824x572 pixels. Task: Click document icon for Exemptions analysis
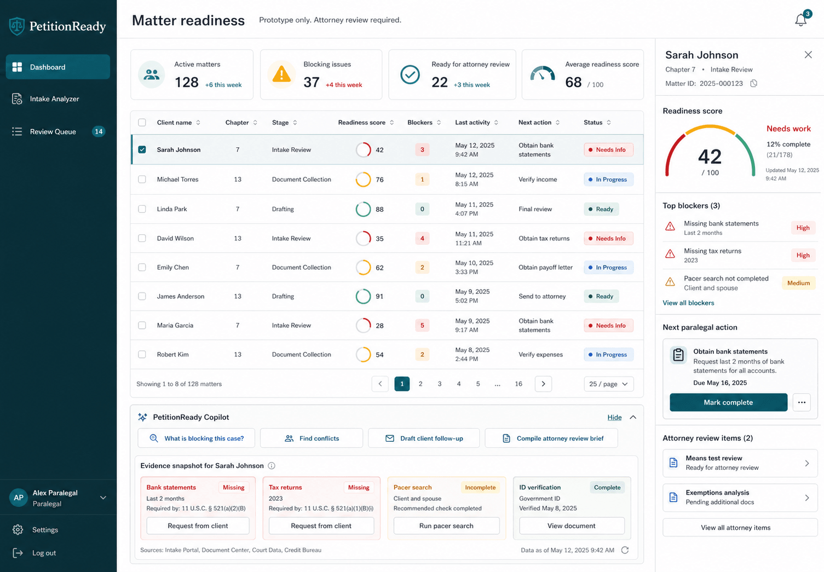tap(673, 498)
